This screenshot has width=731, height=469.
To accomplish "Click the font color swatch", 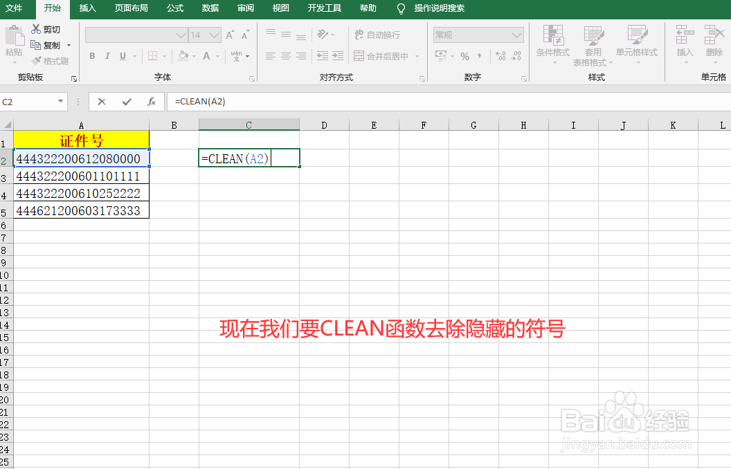I will (208, 56).
